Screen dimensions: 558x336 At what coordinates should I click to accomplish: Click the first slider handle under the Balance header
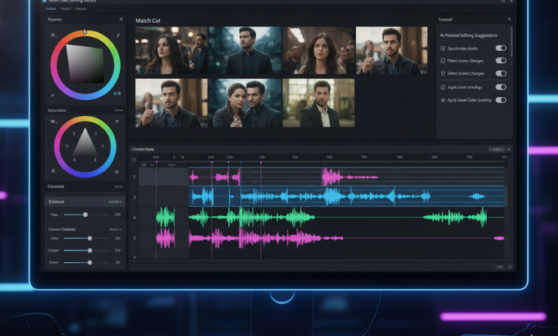89,238
